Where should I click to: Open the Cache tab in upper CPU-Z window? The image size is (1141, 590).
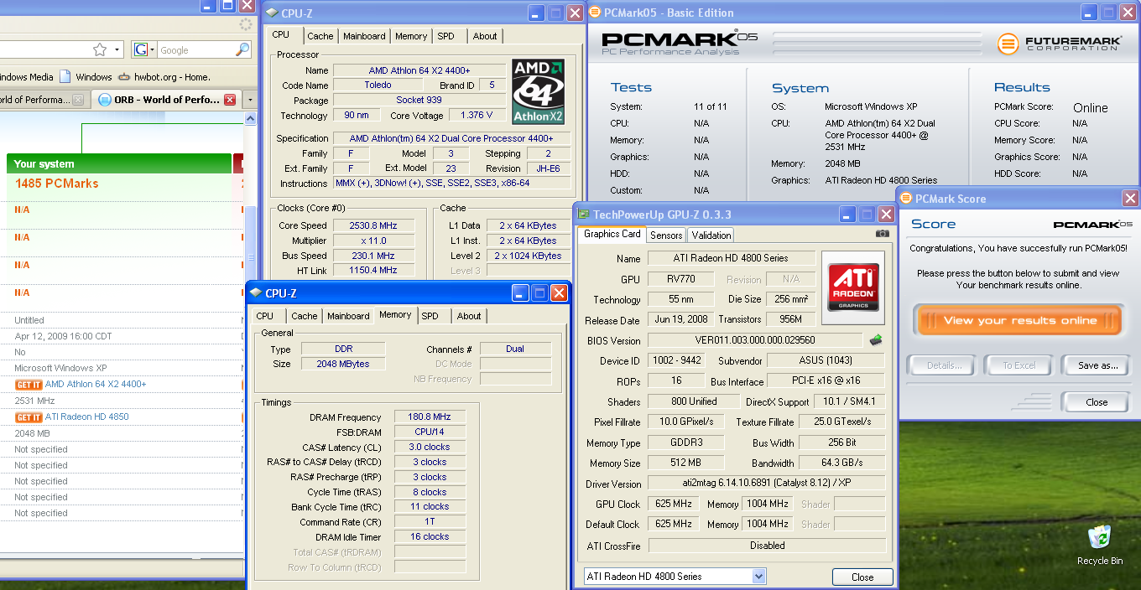320,36
